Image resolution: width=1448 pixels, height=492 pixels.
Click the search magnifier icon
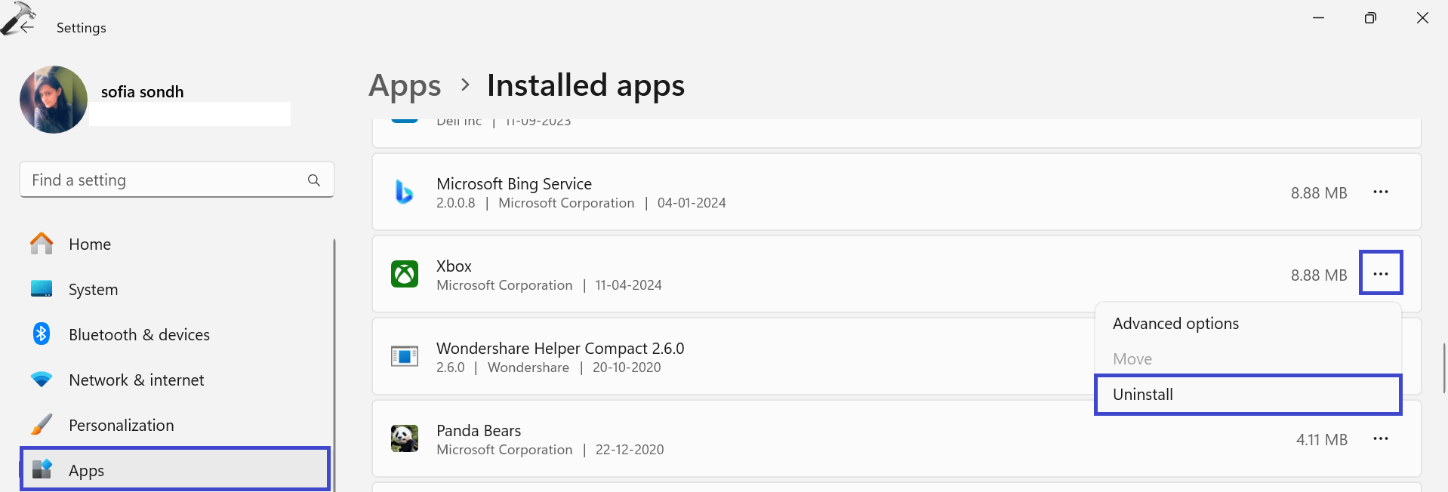click(313, 180)
